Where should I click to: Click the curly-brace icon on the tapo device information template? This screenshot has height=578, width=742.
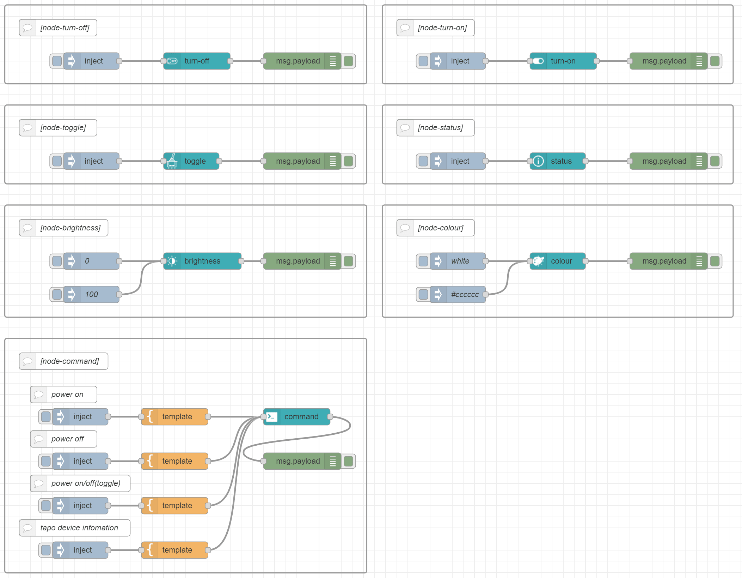[150, 550]
